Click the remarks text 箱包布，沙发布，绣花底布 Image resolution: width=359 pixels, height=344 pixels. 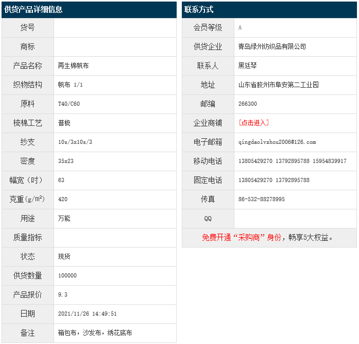[95, 333]
